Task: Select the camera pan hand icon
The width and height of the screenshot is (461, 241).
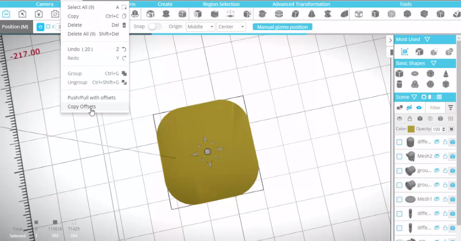Action: [x=39, y=14]
